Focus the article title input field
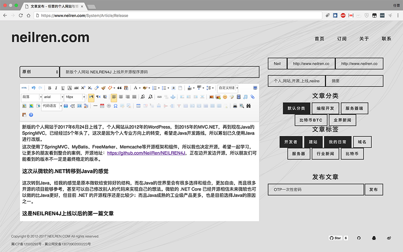Image resolution: width=403 pixels, height=252 pixels. [x=159, y=72]
